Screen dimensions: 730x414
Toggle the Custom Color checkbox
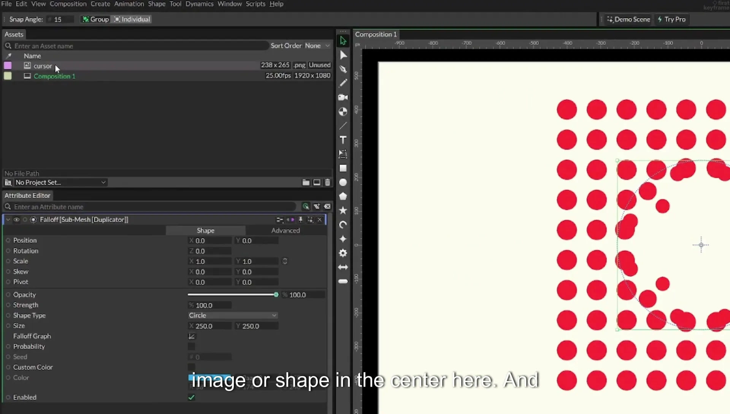[192, 367]
